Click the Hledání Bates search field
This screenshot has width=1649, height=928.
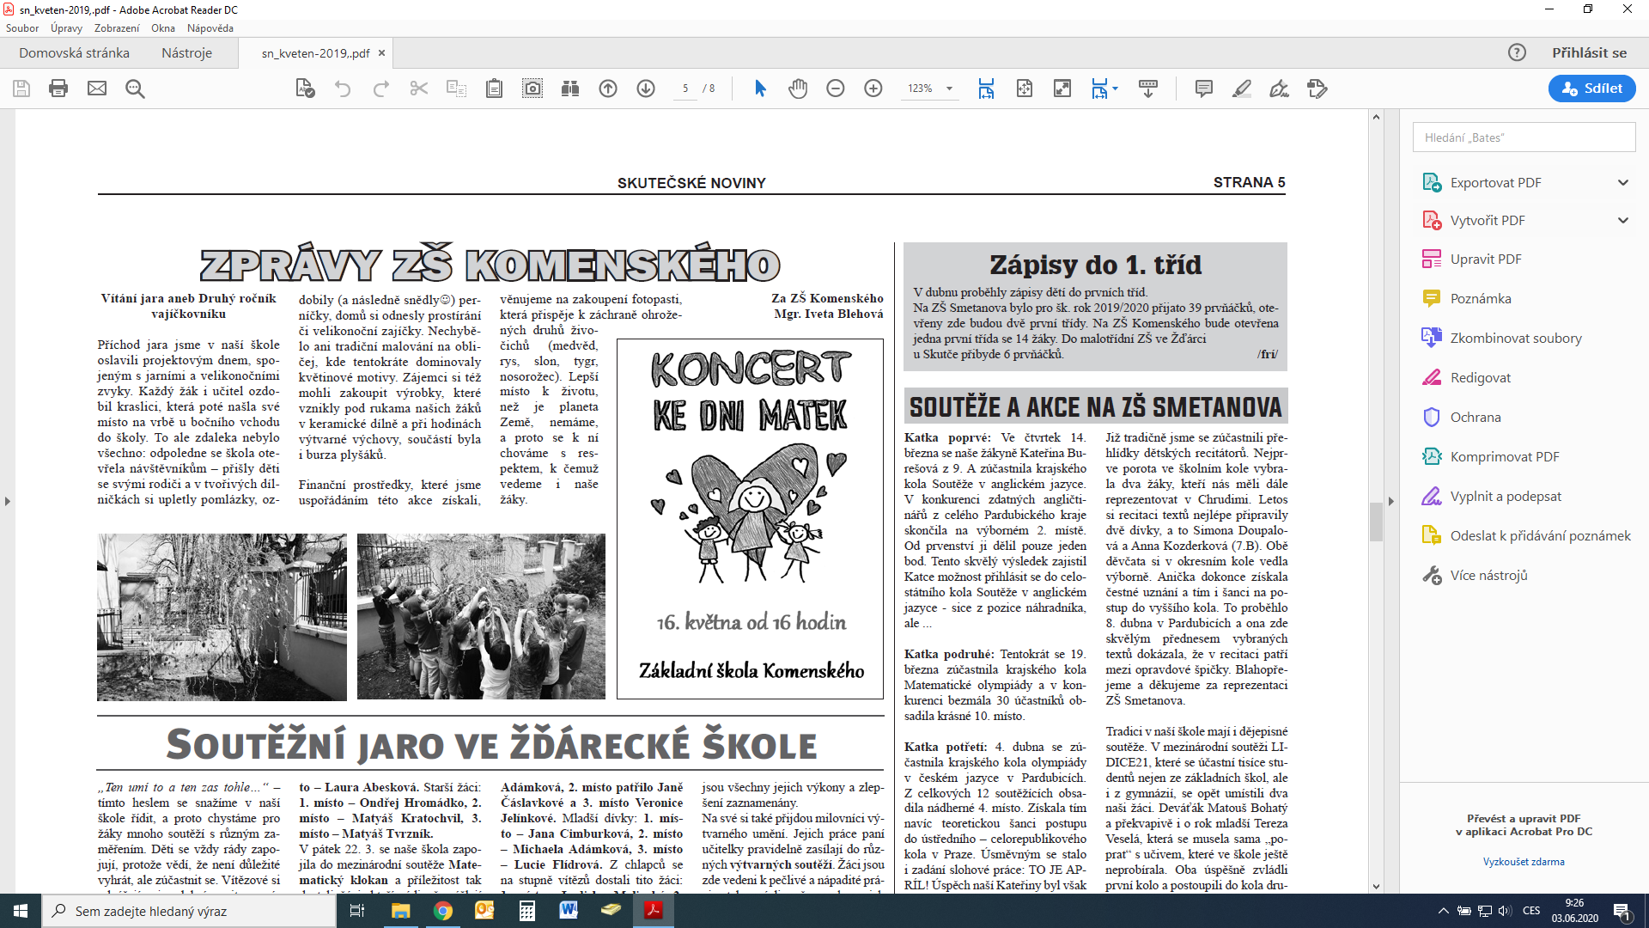pos(1524,137)
